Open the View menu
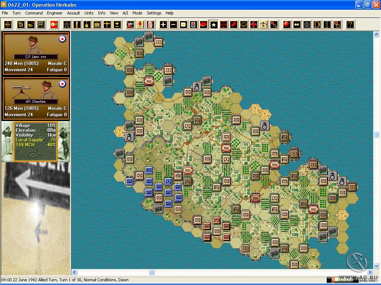 [x=114, y=13]
